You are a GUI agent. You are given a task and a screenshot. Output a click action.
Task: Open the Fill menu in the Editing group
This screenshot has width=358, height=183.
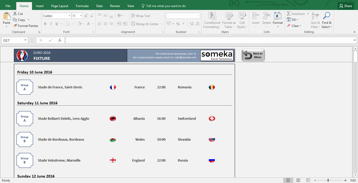coord(293,20)
